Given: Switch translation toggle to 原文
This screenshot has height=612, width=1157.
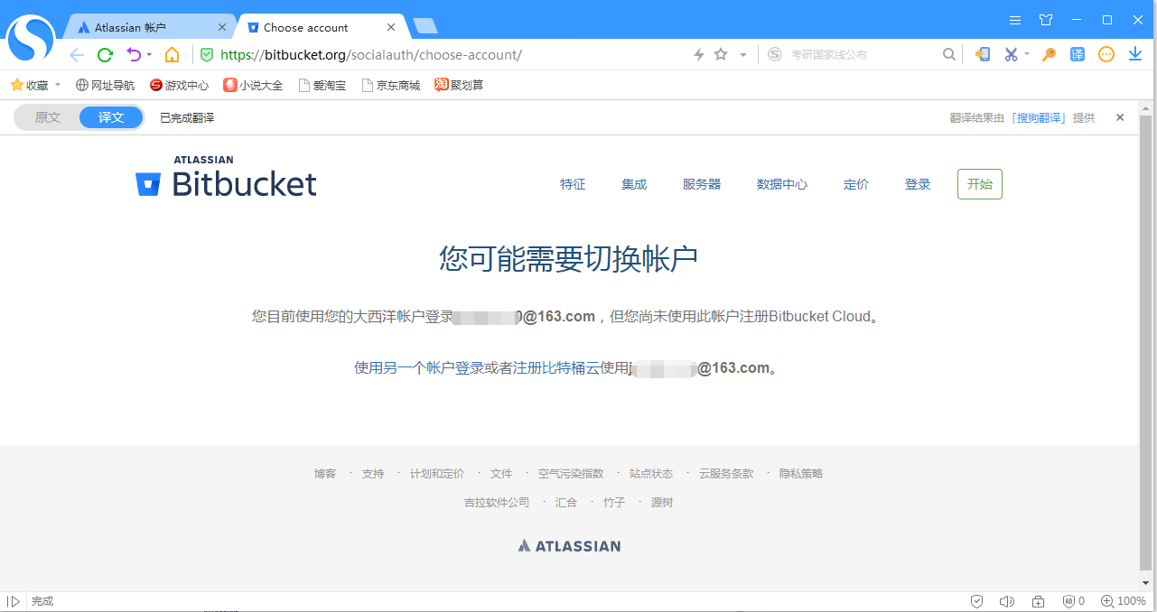Looking at the screenshot, I should point(47,117).
